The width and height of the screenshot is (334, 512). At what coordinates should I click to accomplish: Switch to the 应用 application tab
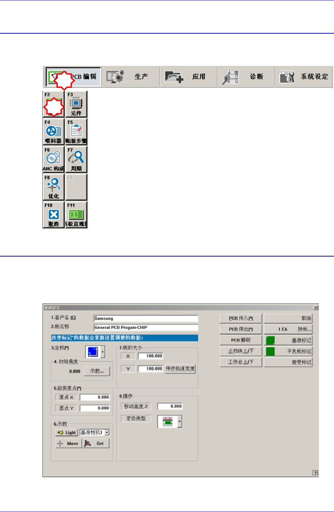point(188,77)
